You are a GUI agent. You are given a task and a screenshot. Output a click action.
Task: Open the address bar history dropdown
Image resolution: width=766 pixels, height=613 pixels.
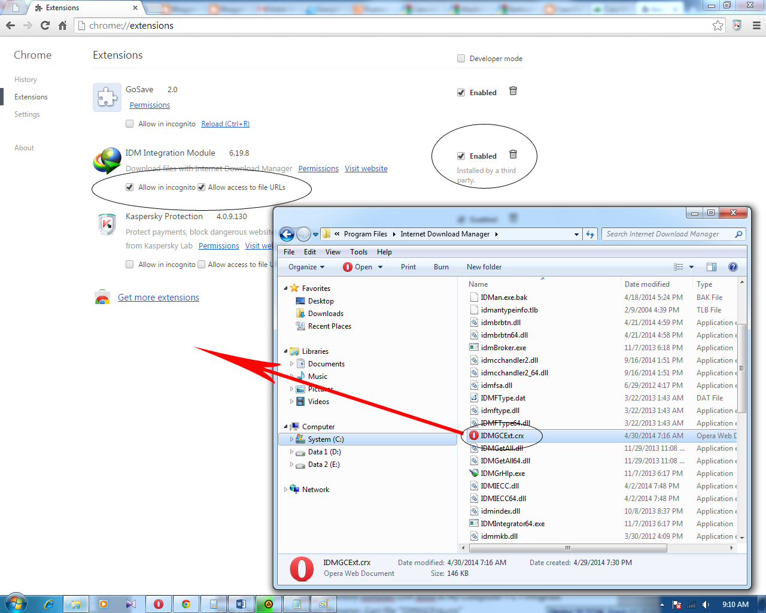click(576, 234)
